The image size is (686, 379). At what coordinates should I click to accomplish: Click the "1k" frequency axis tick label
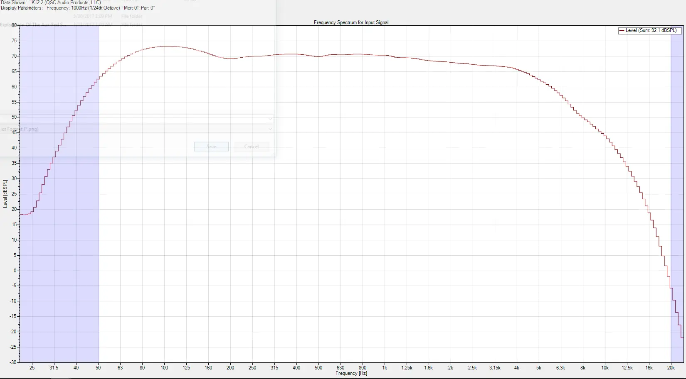385,367
